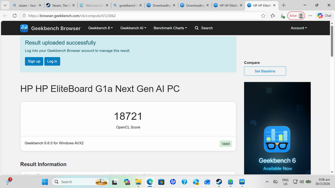Open the HP app in taskbar
Viewport: 335px width, 188px height.
pyautogui.click(x=173, y=182)
